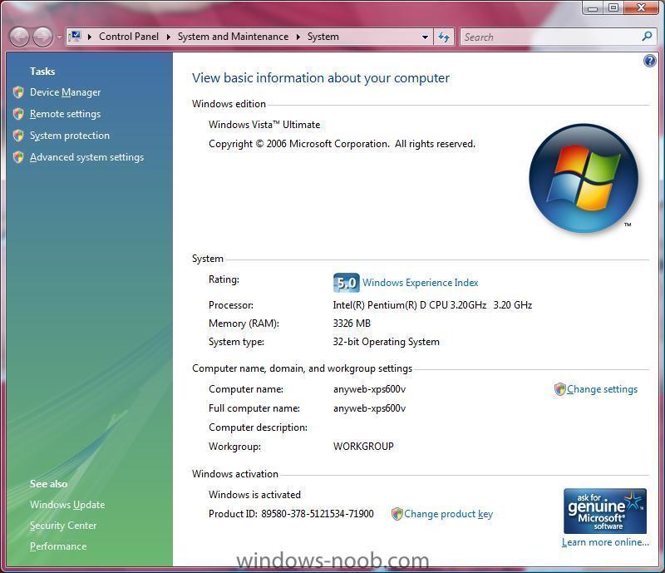Click the WORKGROUP value text
Viewport: 665px width, 573px height.
tap(363, 447)
